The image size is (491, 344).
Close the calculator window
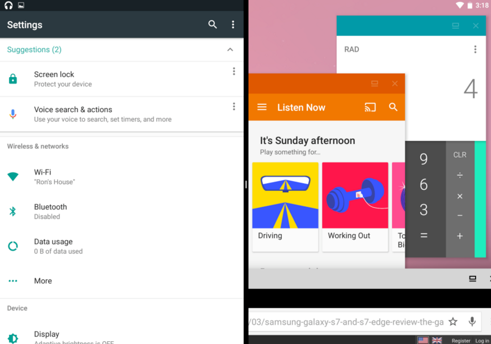coord(476,26)
